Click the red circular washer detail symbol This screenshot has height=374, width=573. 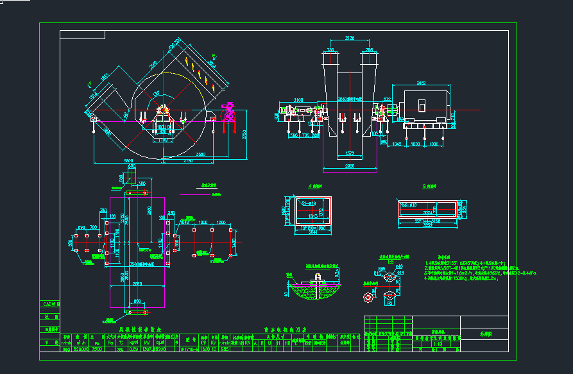370,297
